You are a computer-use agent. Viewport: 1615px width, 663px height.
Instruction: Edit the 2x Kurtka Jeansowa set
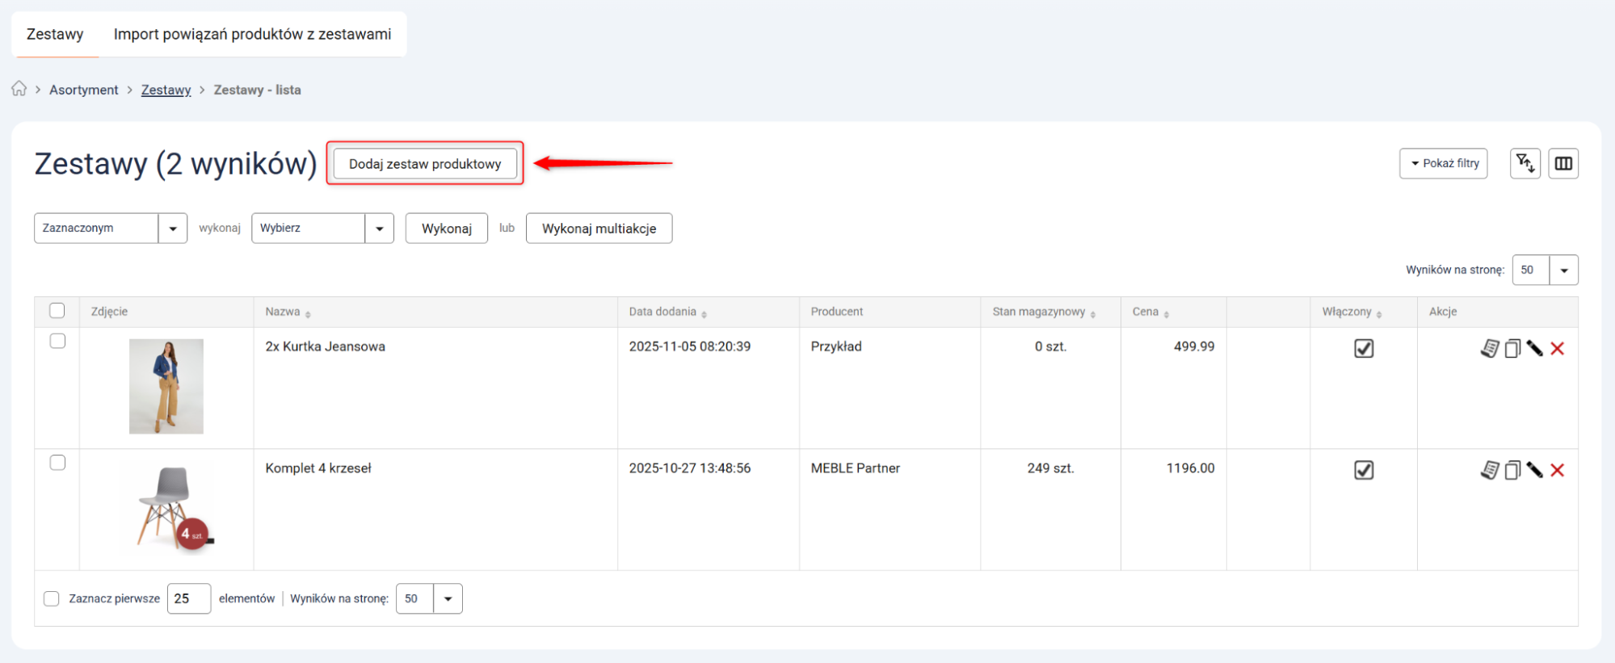point(1535,349)
